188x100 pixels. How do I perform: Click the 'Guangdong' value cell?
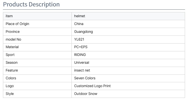(x=128, y=32)
